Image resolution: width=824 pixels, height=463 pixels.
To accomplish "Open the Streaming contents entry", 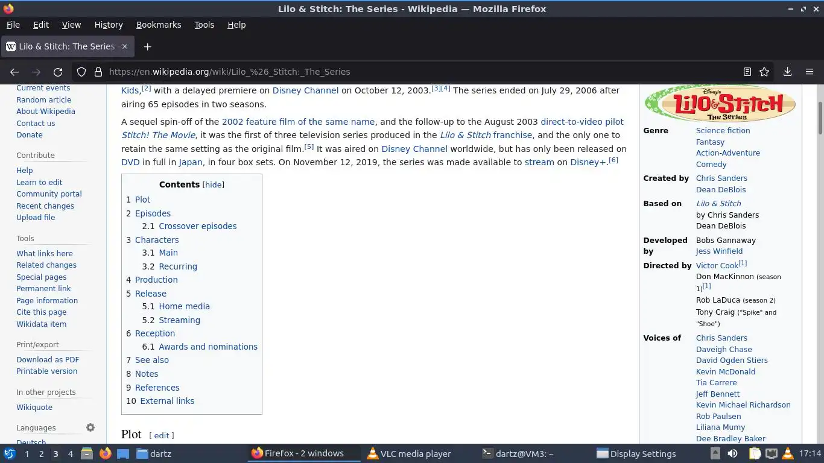I will coord(179,320).
